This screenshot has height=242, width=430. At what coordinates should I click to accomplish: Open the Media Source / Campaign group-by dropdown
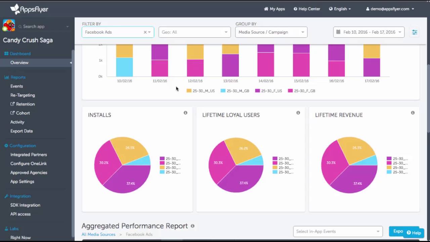click(x=271, y=32)
